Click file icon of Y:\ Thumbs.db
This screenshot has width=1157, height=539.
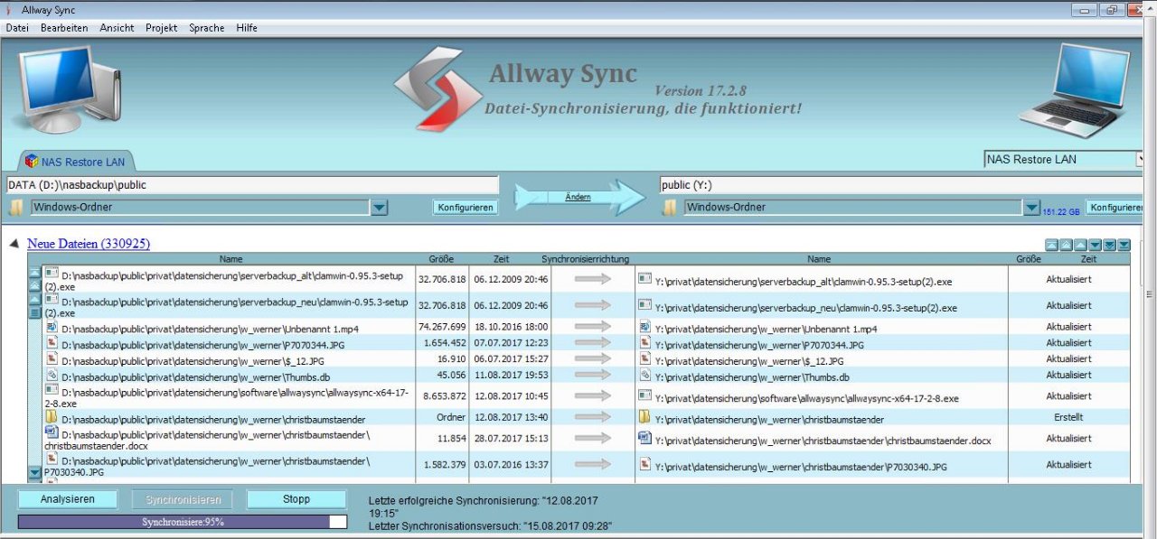pyautogui.click(x=644, y=375)
